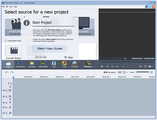Select the Text tool in toolbar
The height and width of the screenshot is (120, 157).
pos(54,64)
